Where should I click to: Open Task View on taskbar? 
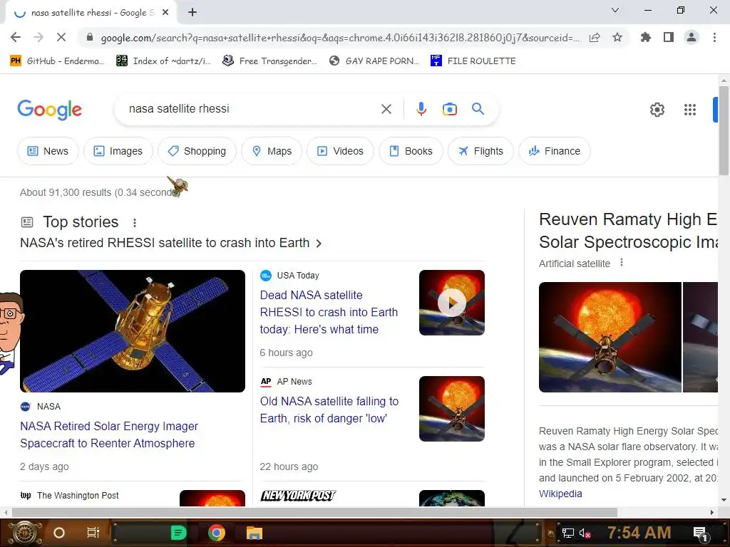click(93, 533)
